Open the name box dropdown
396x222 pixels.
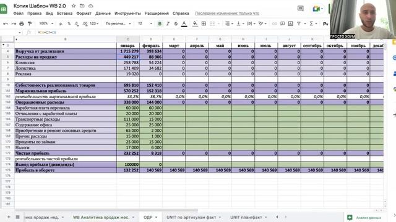click(x=19, y=33)
